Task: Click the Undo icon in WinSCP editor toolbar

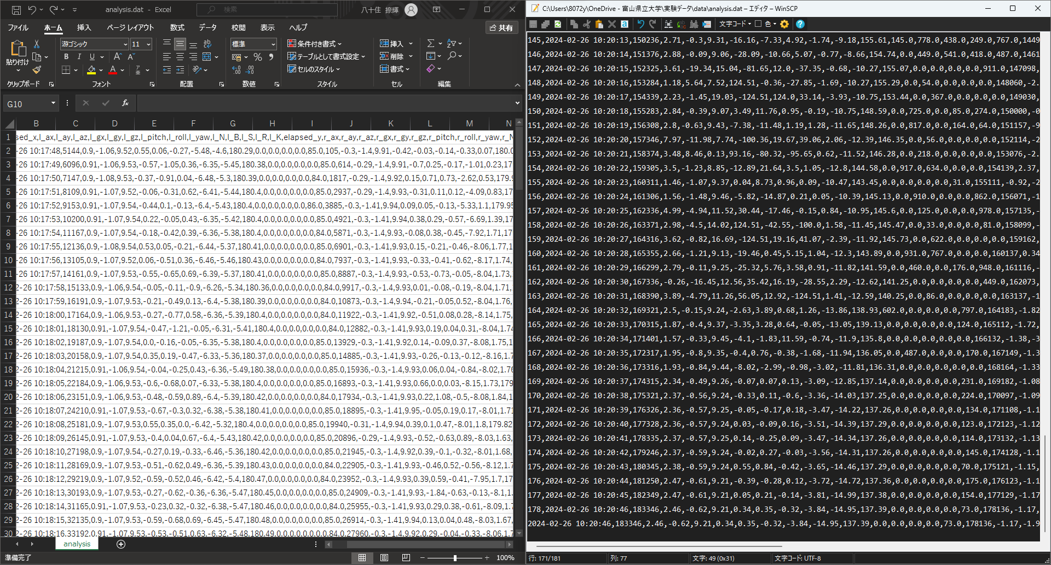Action: point(640,24)
